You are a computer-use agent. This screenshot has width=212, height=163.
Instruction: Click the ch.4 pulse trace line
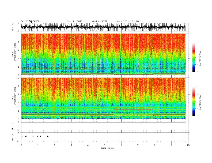click(x=103, y=137)
